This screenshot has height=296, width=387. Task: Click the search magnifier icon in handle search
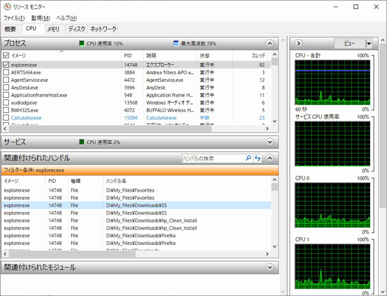click(x=248, y=158)
